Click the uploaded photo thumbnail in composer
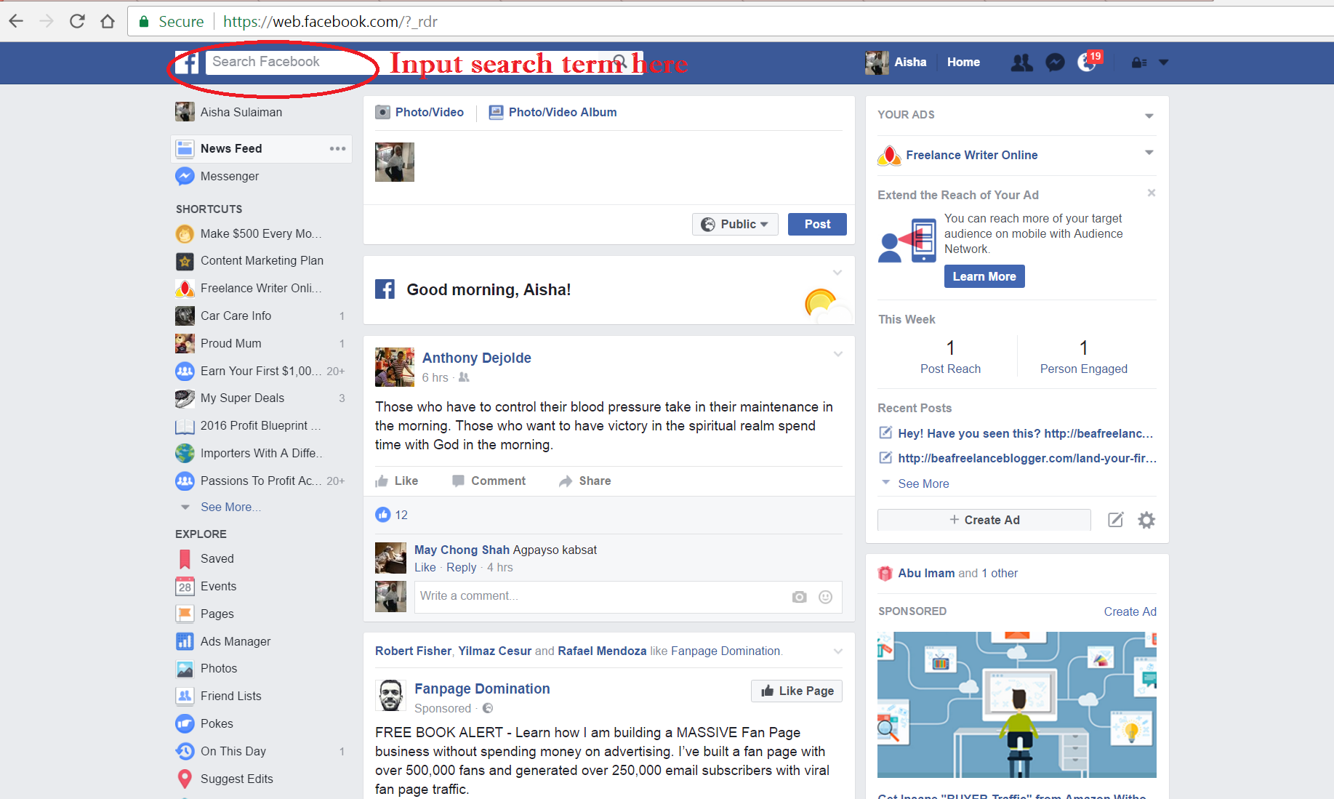Viewport: 1334px width, 799px height. pos(395,161)
